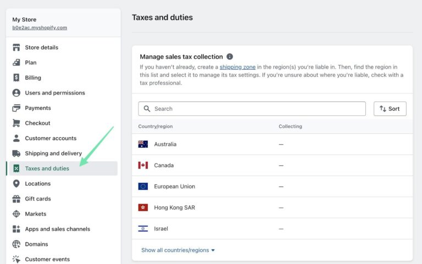Click the Country/region column header

click(x=156, y=126)
